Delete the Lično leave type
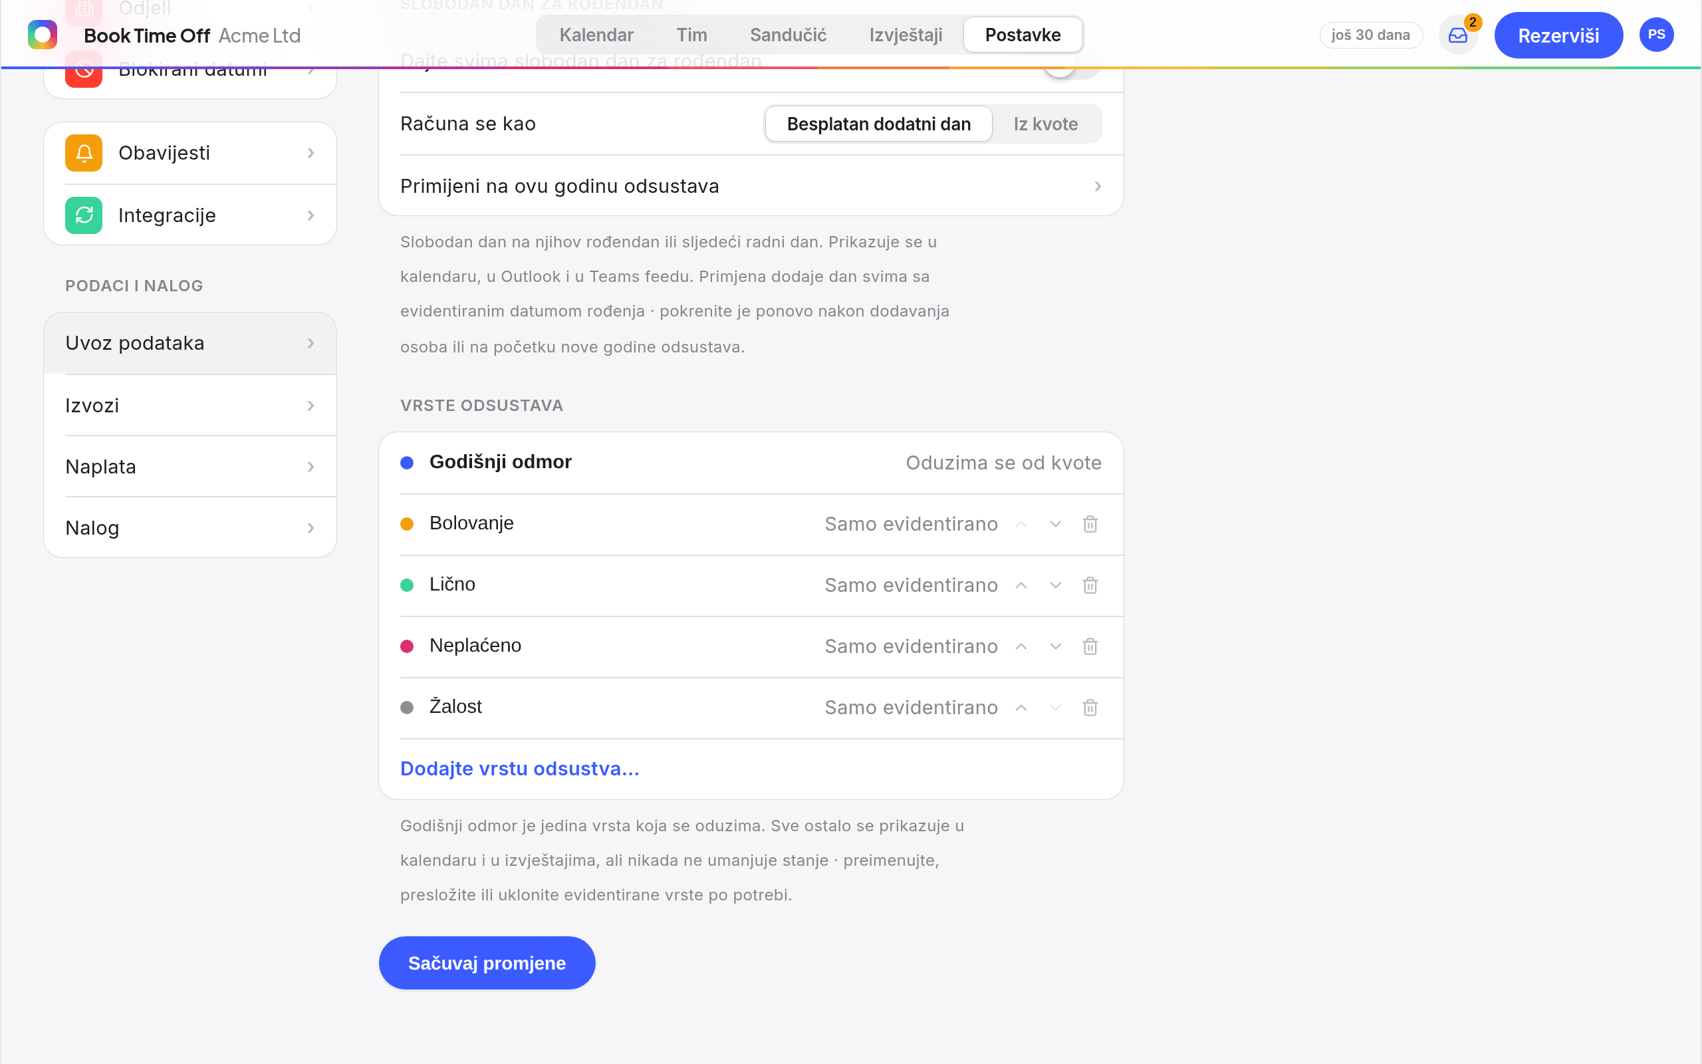Viewport: 1702px width, 1064px height. 1090,585
